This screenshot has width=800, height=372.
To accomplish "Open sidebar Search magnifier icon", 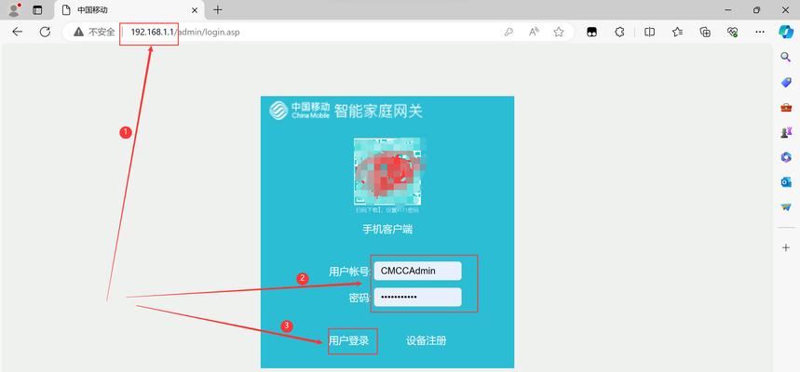I will click(x=786, y=57).
